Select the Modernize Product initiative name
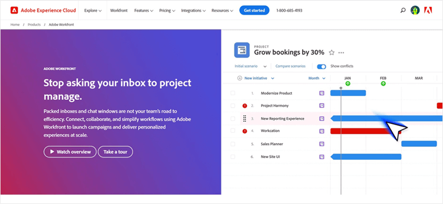This screenshot has width=443, height=204. (x=276, y=93)
